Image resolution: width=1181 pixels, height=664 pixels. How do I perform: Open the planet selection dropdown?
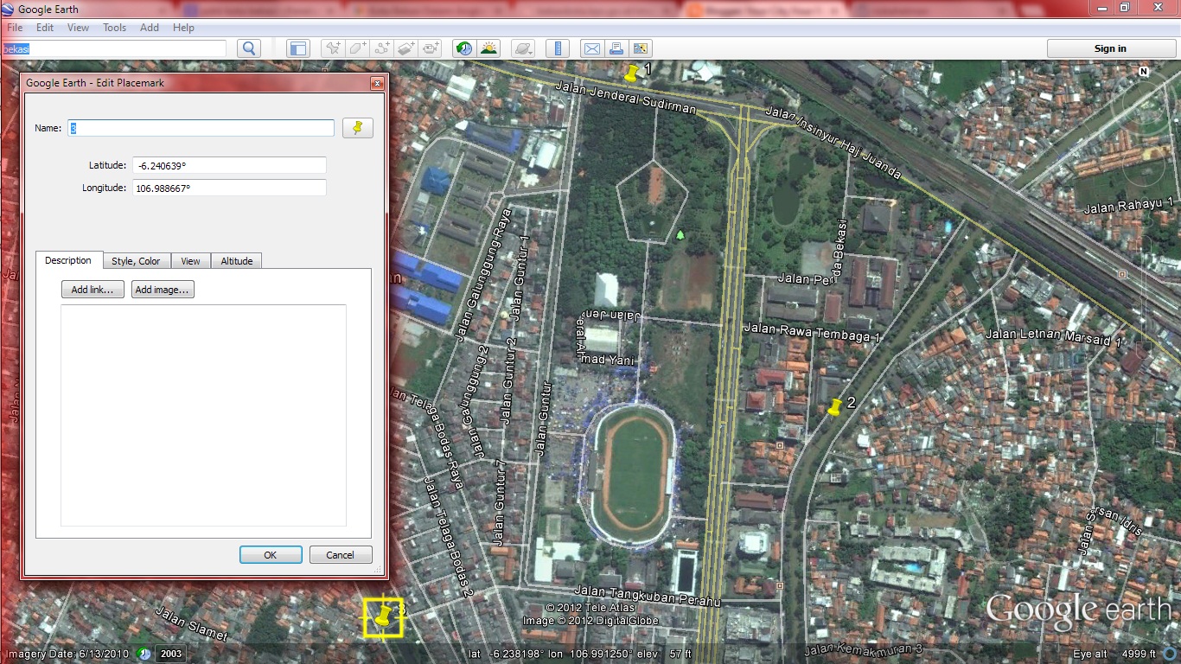click(x=522, y=48)
